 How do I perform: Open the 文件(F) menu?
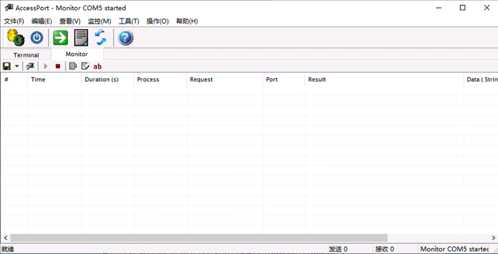point(14,21)
